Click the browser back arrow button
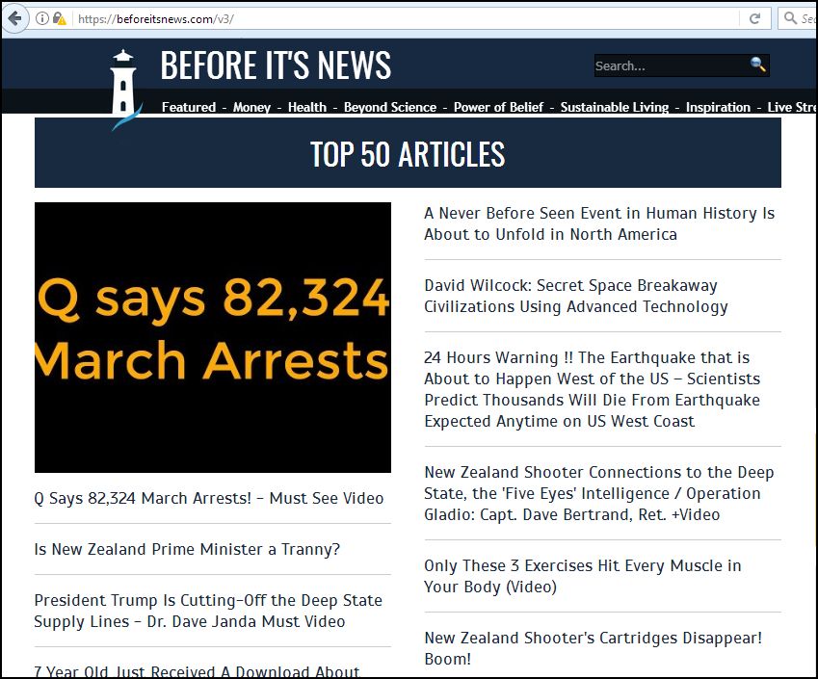The height and width of the screenshot is (679, 818). click(14, 18)
